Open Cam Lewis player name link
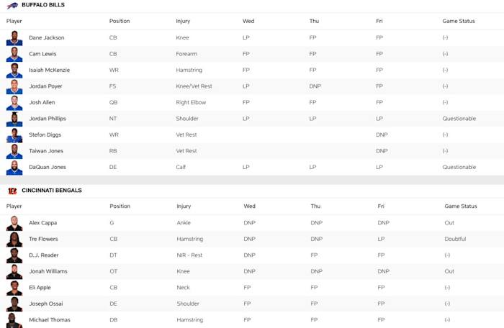Screen dimensions: 504x328 [42, 54]
